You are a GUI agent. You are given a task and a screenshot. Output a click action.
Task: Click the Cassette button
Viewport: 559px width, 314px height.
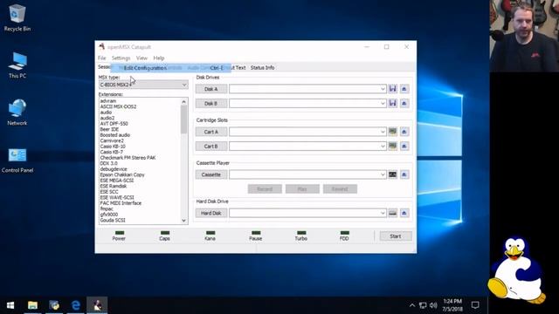211,174
